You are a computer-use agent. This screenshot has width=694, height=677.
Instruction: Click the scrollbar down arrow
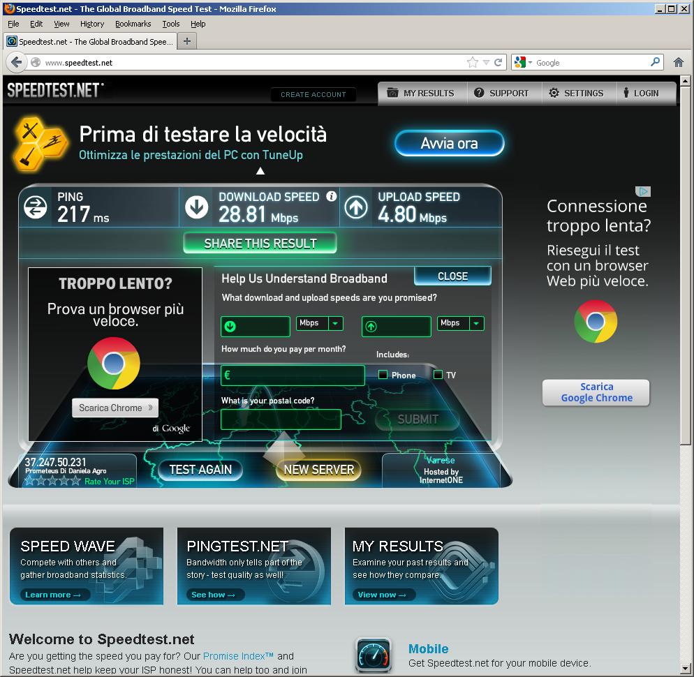point(685,668)
